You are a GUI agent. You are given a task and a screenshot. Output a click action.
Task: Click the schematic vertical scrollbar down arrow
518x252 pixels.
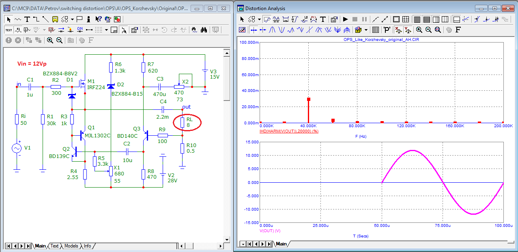(227, 239)
